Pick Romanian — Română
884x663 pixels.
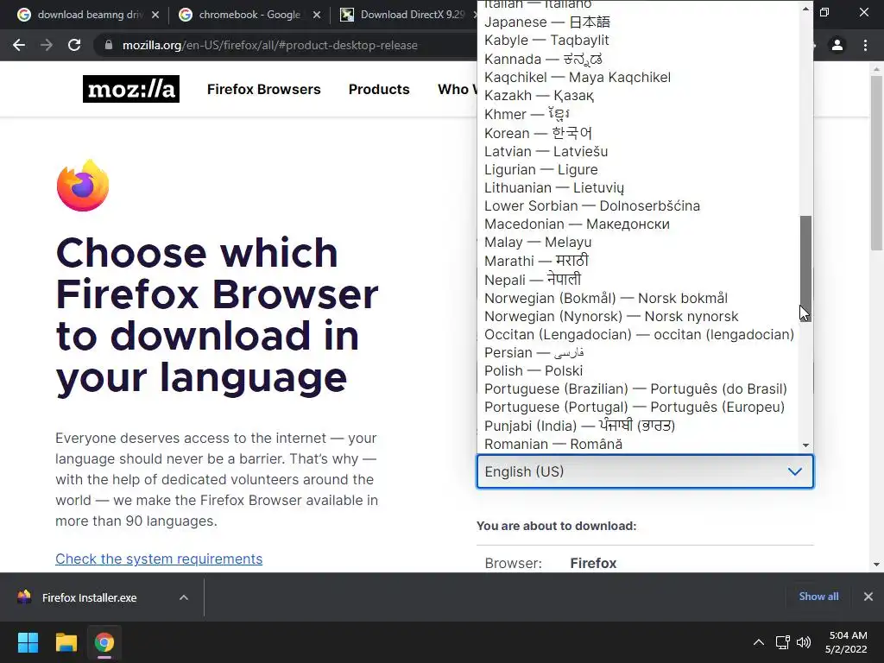click(638, 444)
